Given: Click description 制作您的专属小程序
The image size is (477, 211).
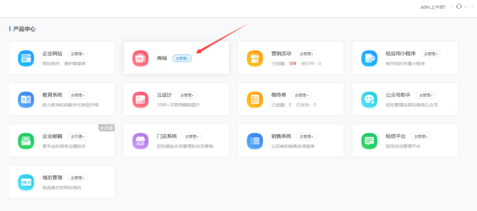Looking at the screenshot, I should [x=406, y=64].
